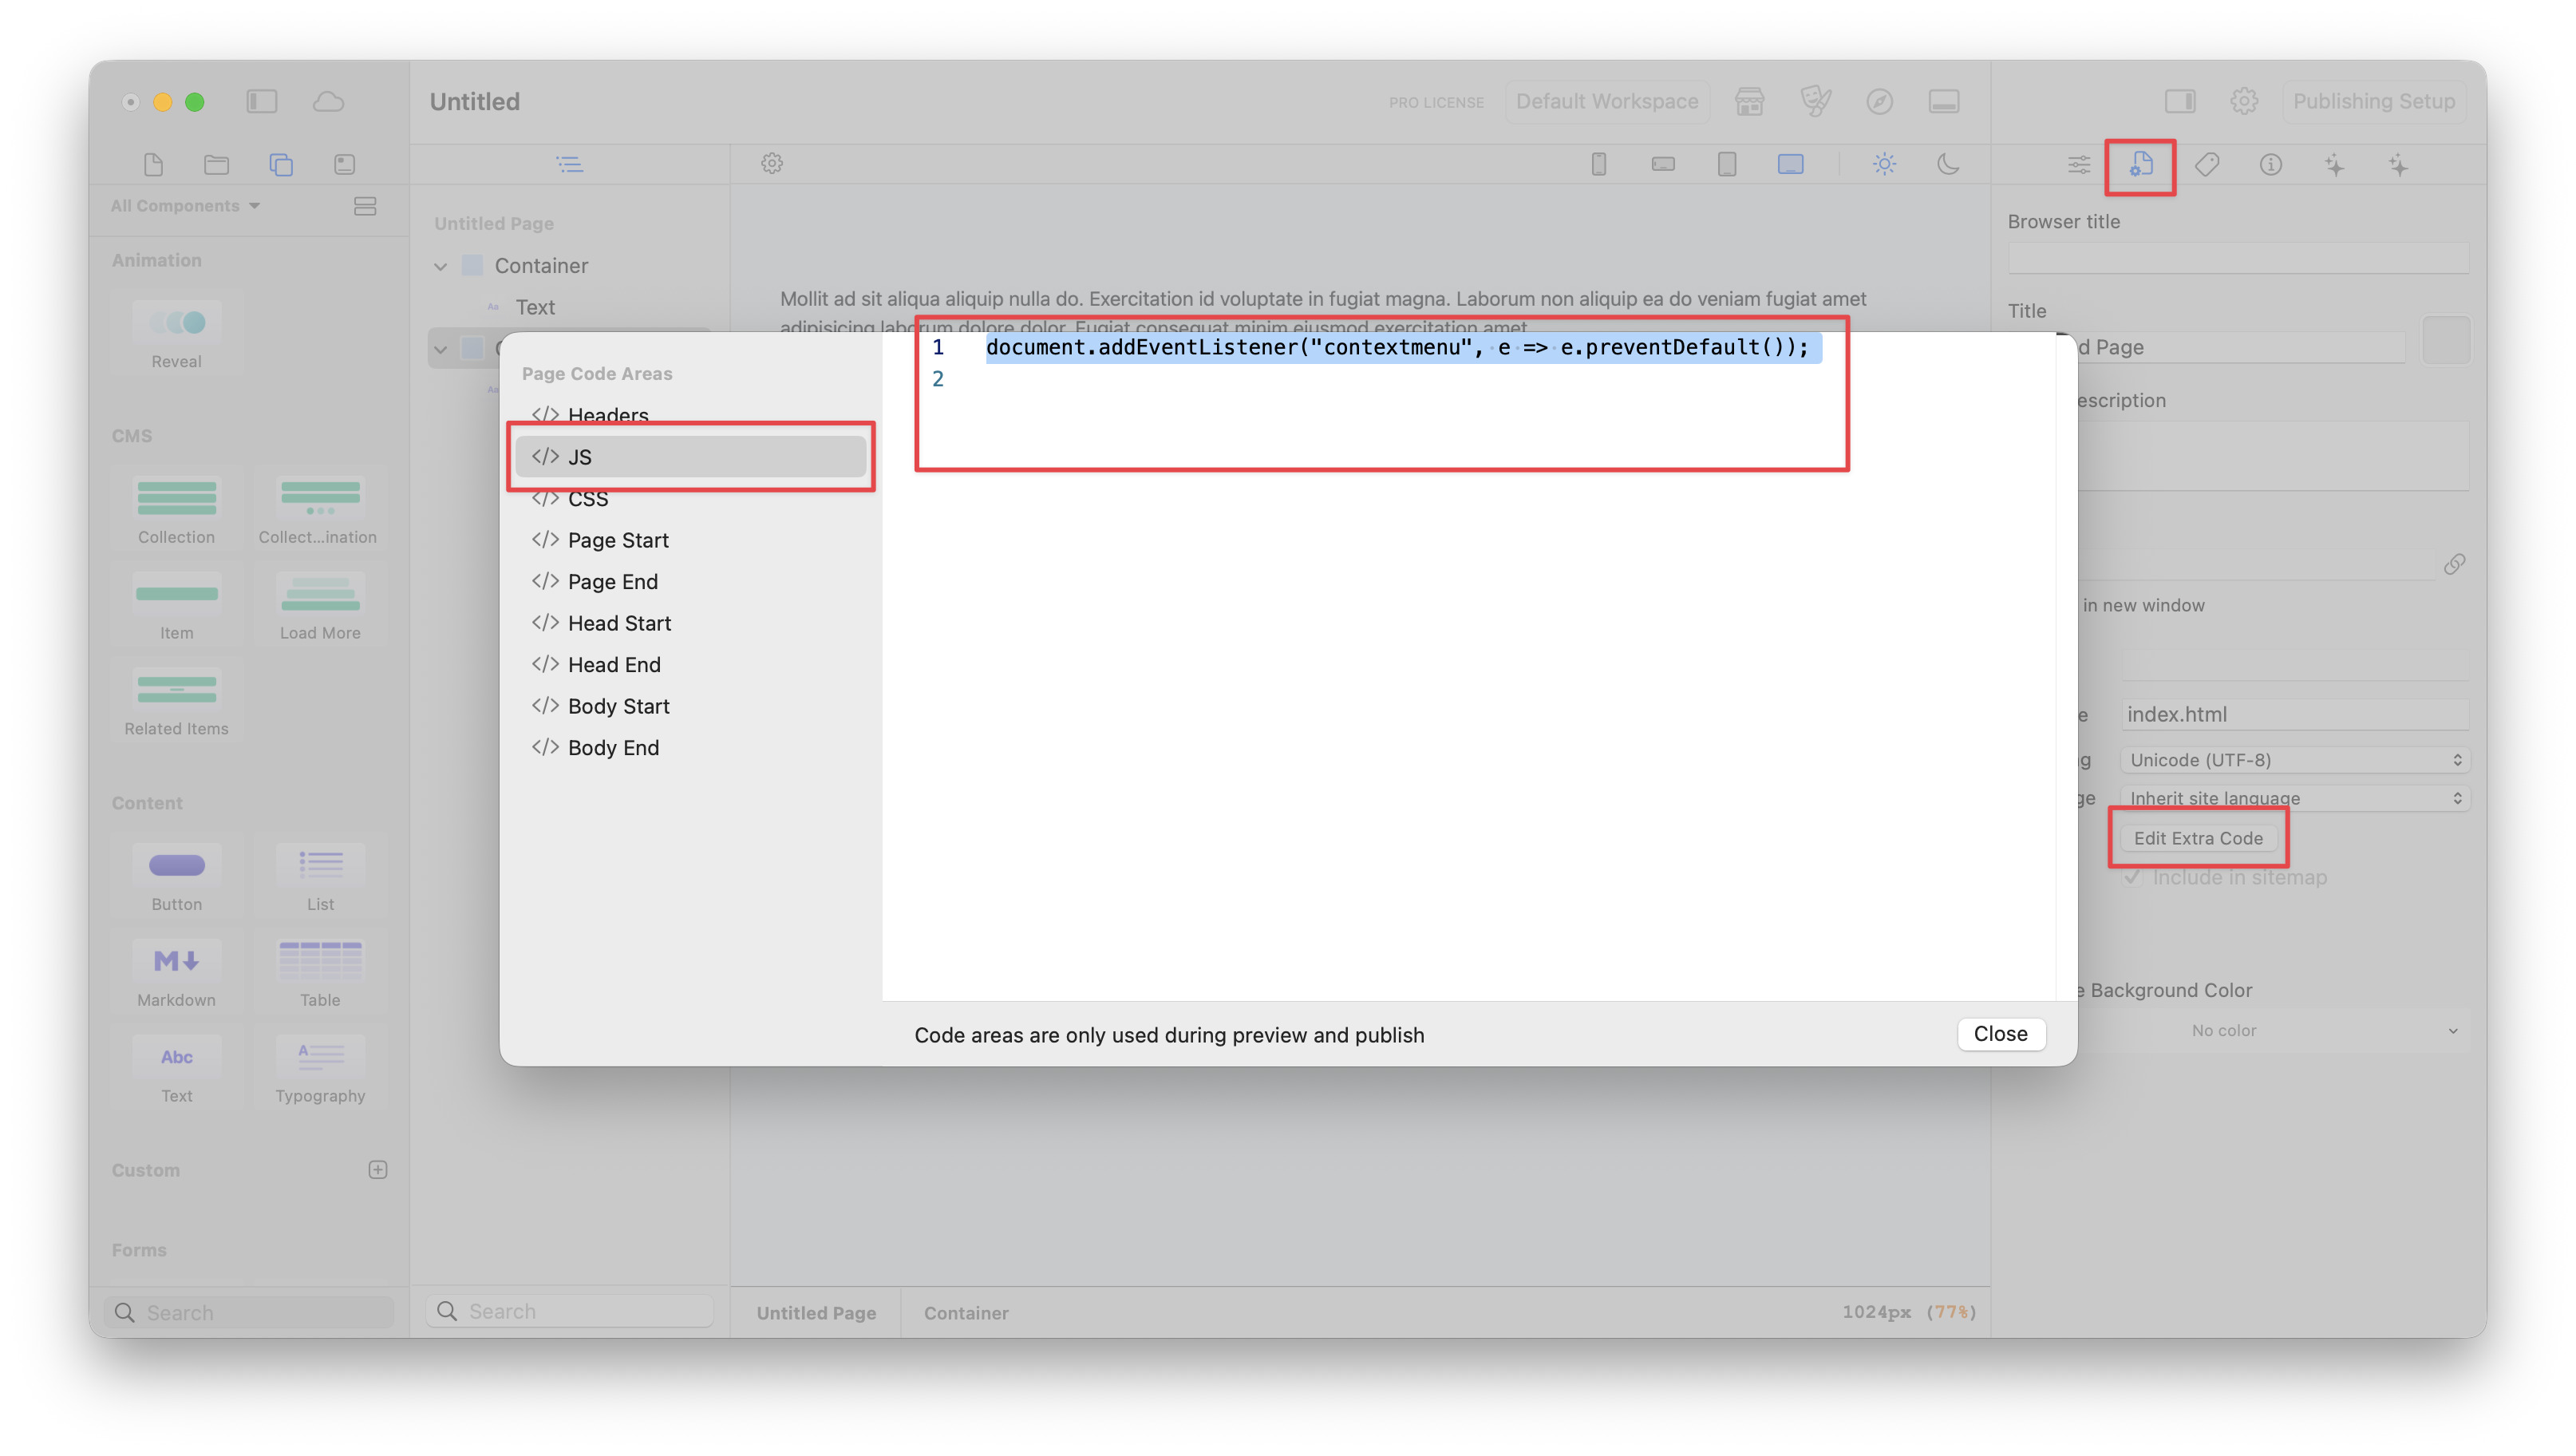Screen dimensions: 2576x1456
Task: Pick the Collection CMS component
Action: click(x=177, y=510)
